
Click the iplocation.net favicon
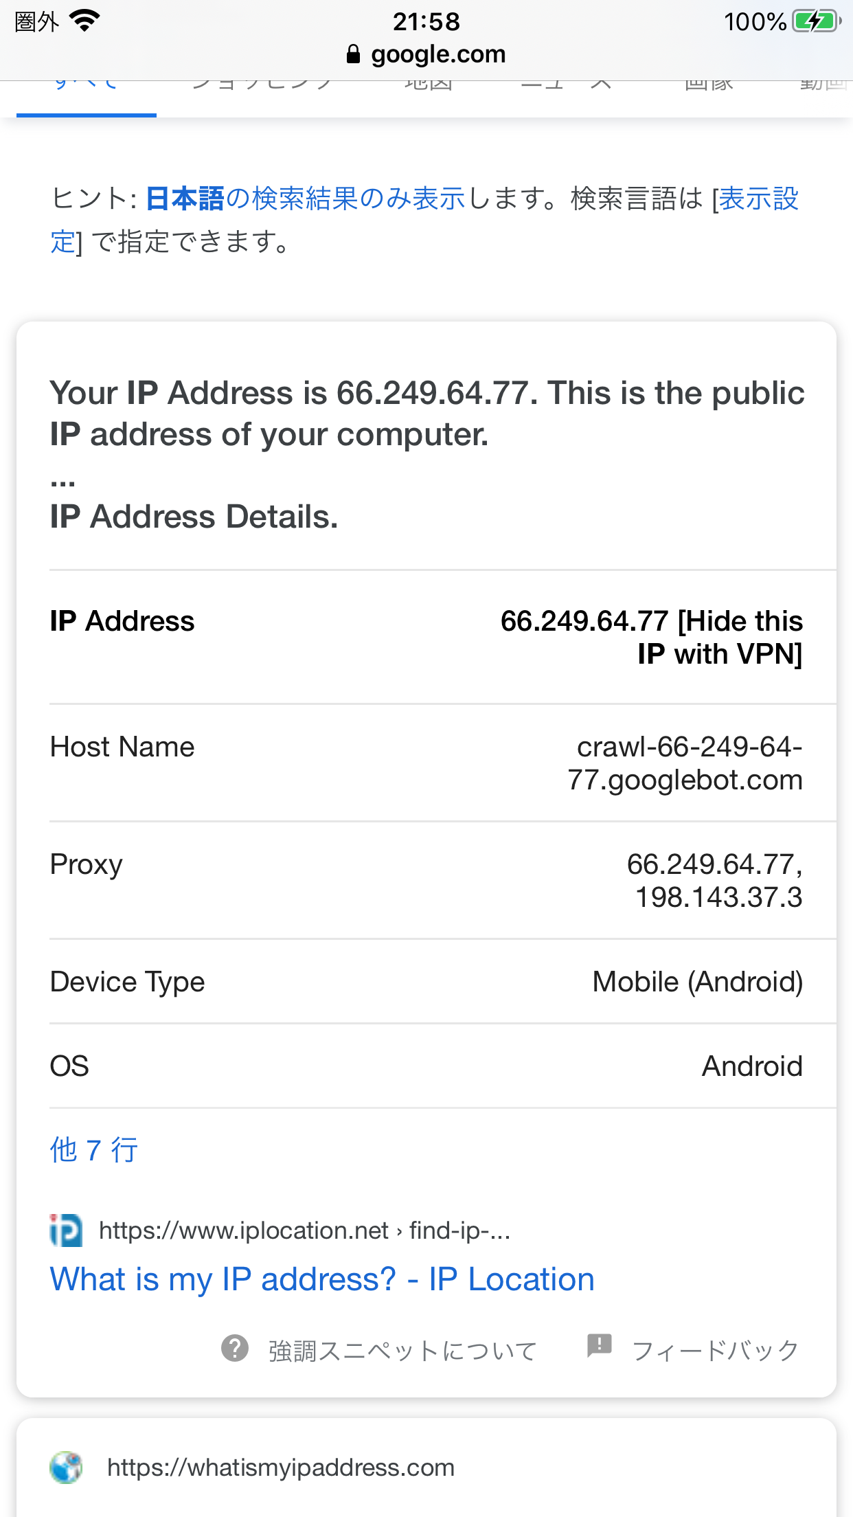pos(66,1231)
